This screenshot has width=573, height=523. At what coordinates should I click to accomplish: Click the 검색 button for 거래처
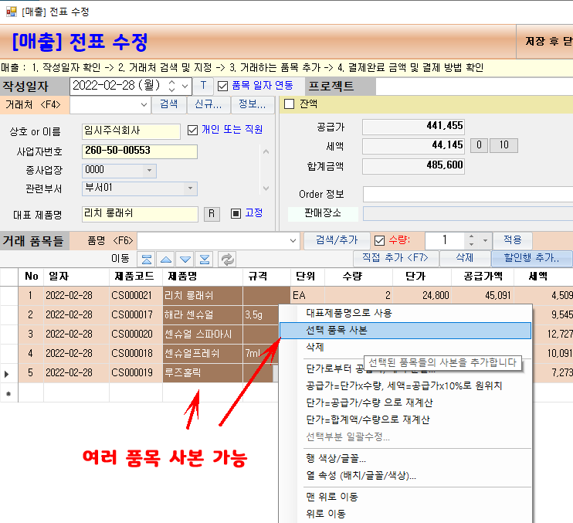click(x=168, y=105)
